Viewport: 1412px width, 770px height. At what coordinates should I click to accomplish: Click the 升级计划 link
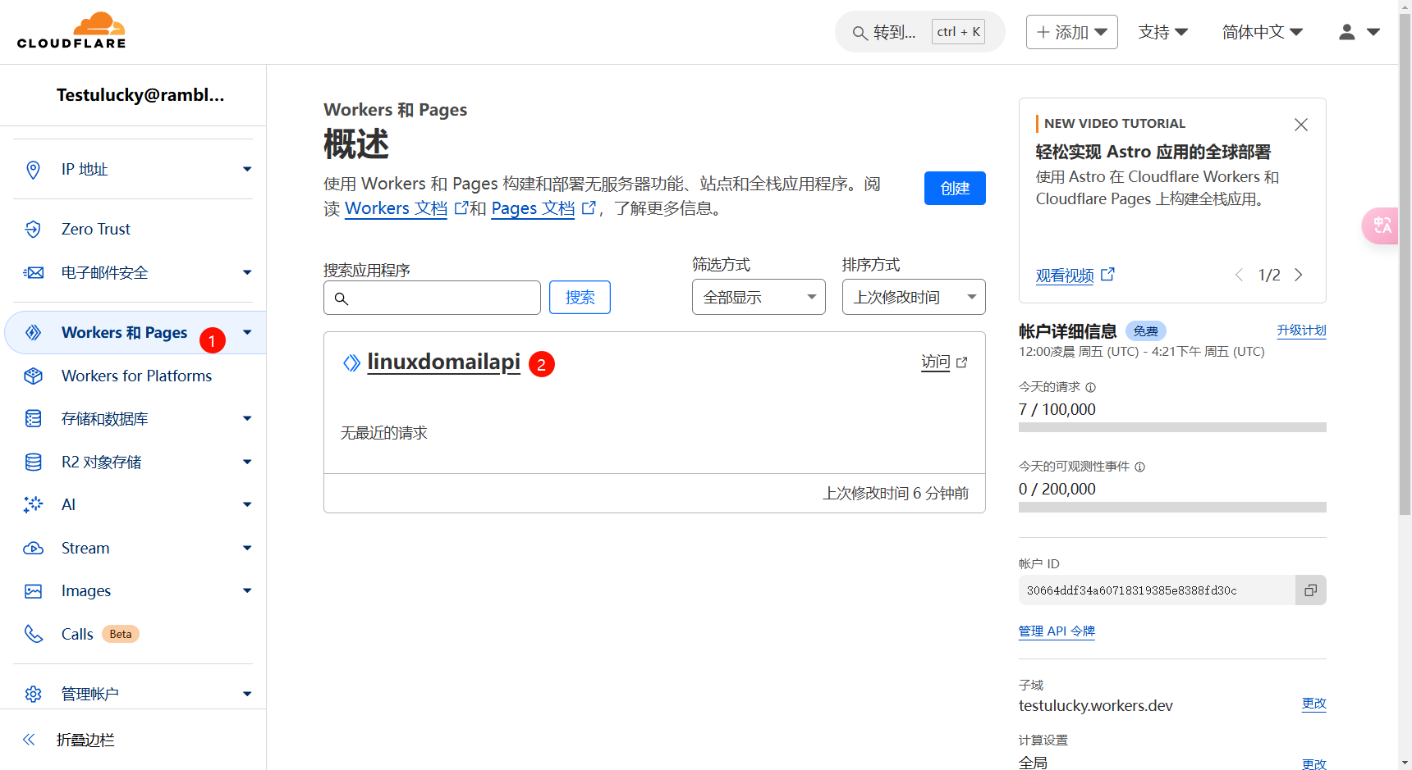(x=1301, y=330)
